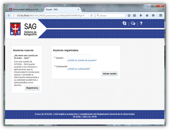Click the Contraseña input field
Viewport: 170px width, 130px height.
pyautogui.click(x=79, y=65)
